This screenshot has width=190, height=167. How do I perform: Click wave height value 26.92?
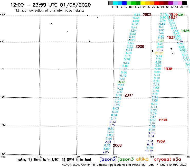point(159,53)
